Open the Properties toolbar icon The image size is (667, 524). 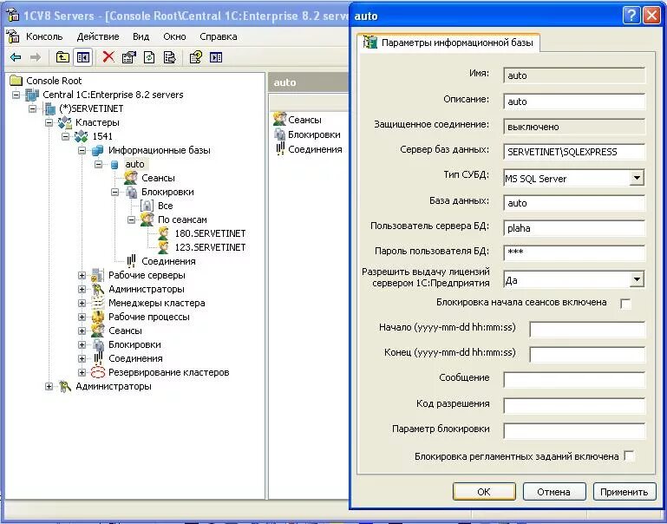129,57
